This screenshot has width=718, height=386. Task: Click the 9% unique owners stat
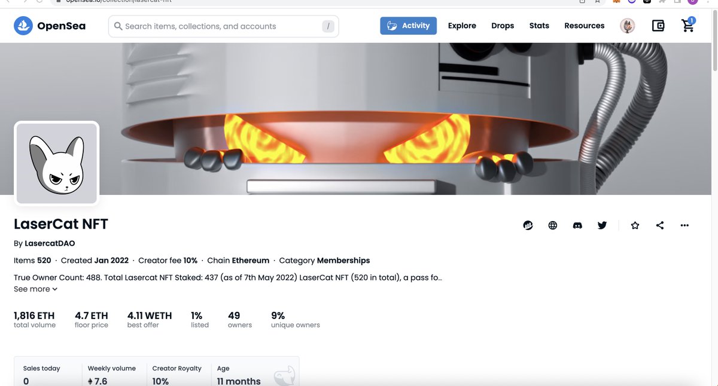pyautogui.click(x=296, y=320)
